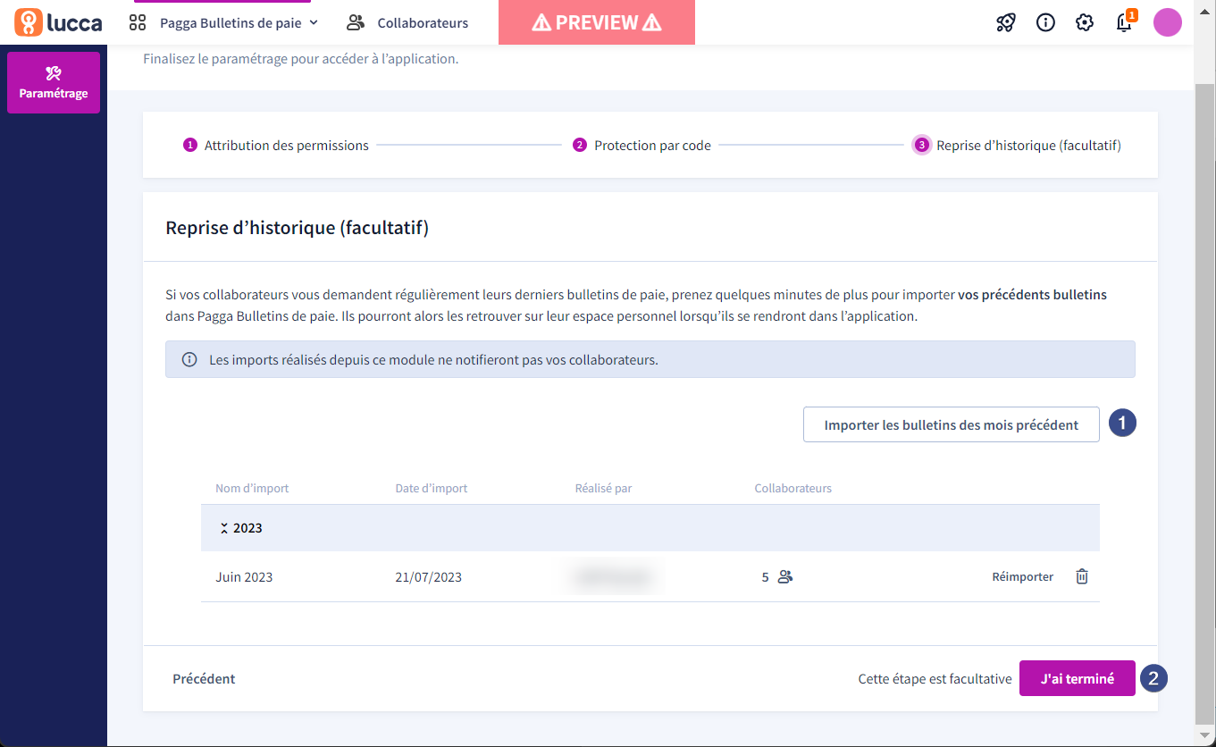Click the Réalisé par column header

click(x=604, y=488)
